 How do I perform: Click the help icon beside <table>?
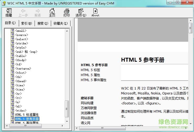(x=12, y=56)
